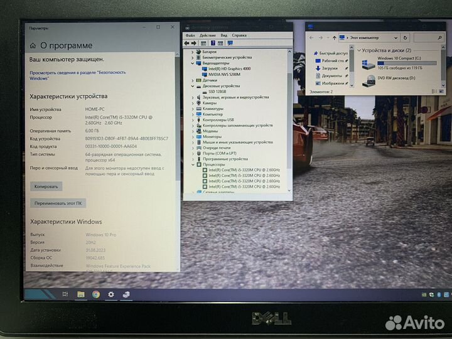This screenshot has width=452, height=339.
Task: Click the search magnifier icon in Explorer
Action: pyautogui.click(x=439, y=38)
